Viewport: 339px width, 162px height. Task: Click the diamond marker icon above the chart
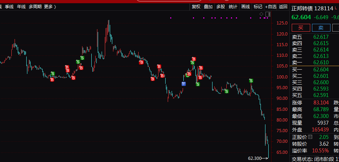262,14
